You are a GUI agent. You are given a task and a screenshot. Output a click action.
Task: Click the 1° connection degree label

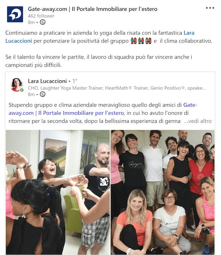pyautogui.click(x=75, y=81)
